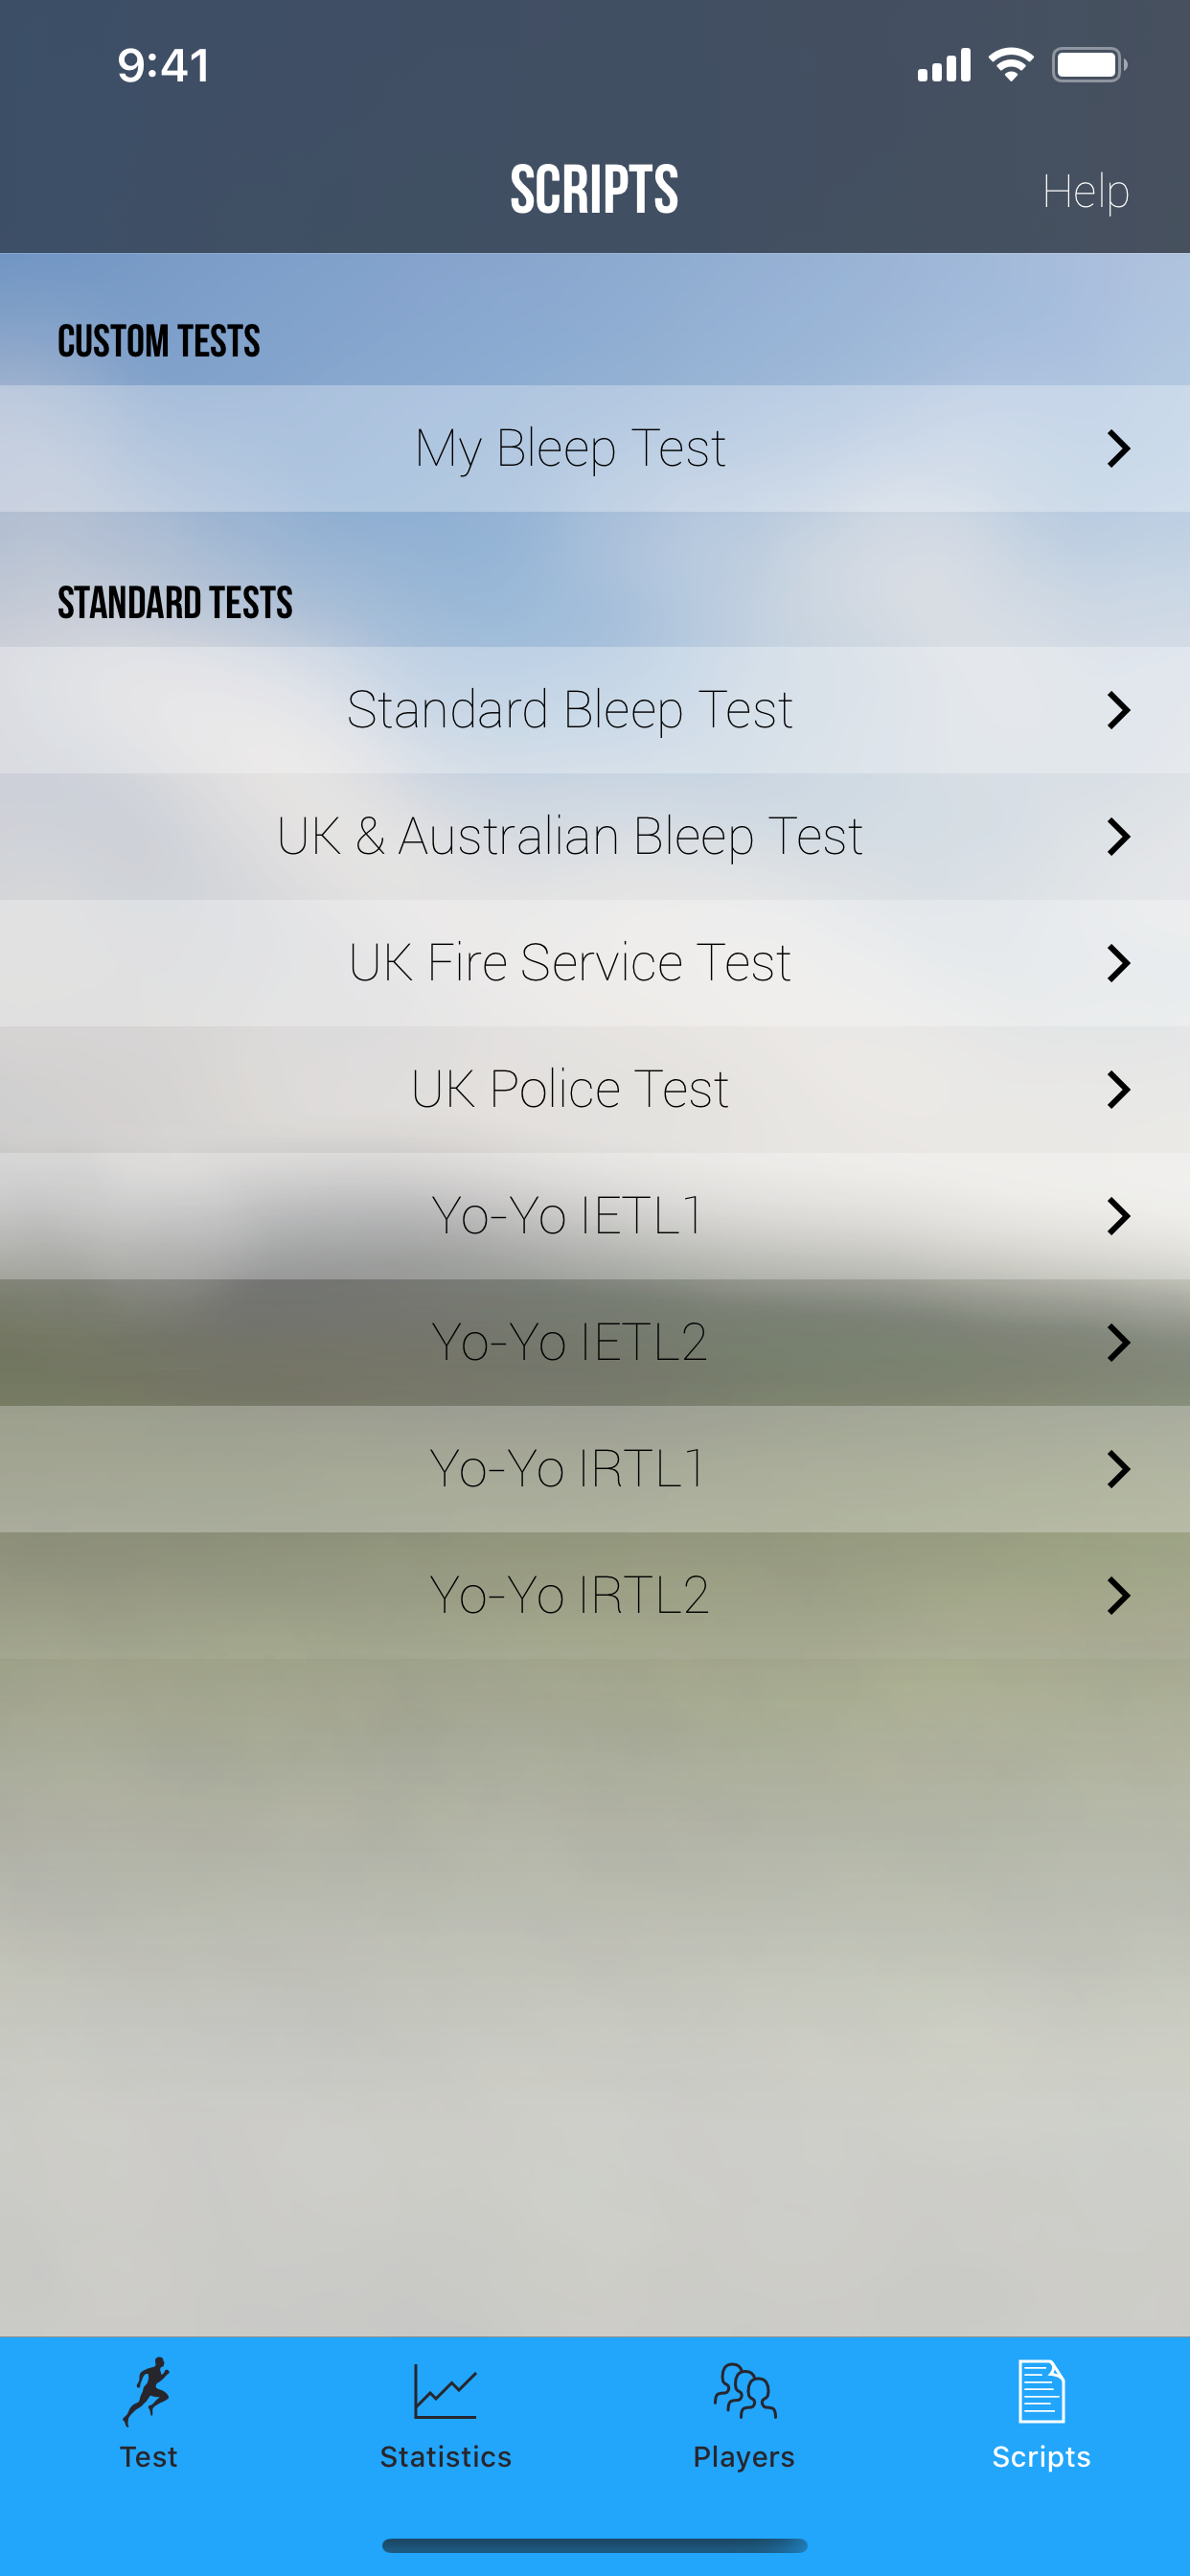
Task: Open the UK Fire Service Test script
Action: [570, 963]
